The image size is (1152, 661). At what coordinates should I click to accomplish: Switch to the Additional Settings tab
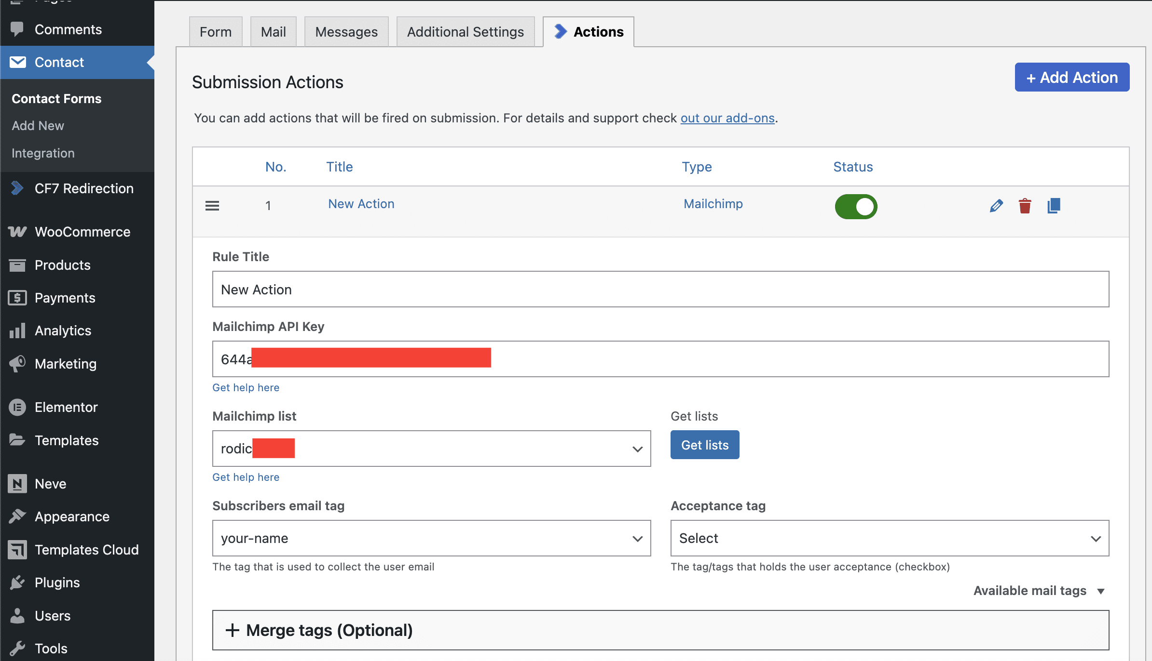[x=465, y=32]
